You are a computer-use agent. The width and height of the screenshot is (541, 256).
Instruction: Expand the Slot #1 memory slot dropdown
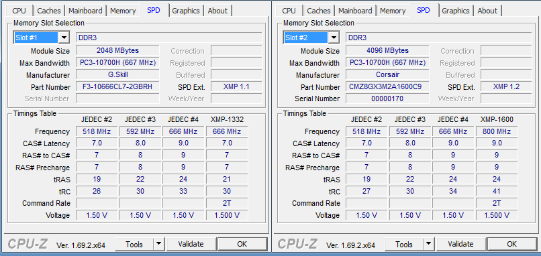tap(64, 38)
